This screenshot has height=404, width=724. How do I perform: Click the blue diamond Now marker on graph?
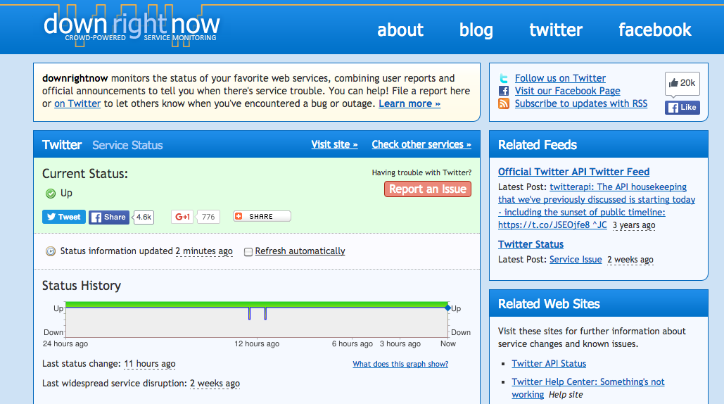coord(447,308)
